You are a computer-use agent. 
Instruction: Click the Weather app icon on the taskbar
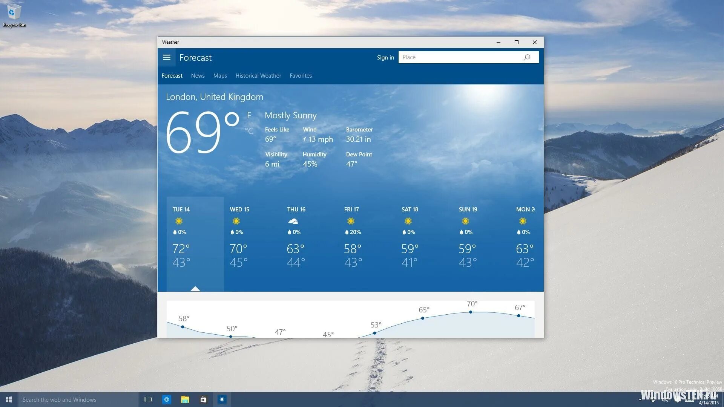click(x=222, y=399)
